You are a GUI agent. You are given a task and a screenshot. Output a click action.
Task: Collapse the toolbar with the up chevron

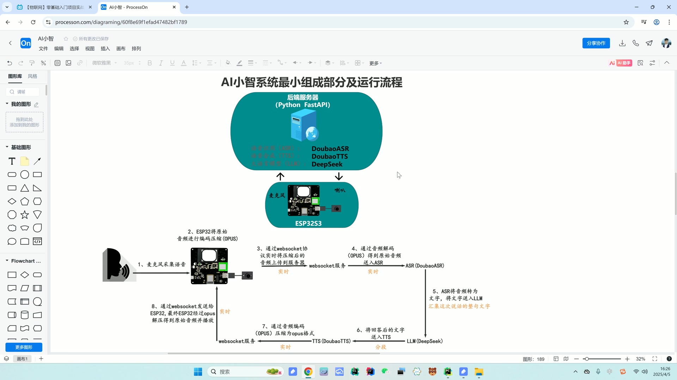coord(667,63)
